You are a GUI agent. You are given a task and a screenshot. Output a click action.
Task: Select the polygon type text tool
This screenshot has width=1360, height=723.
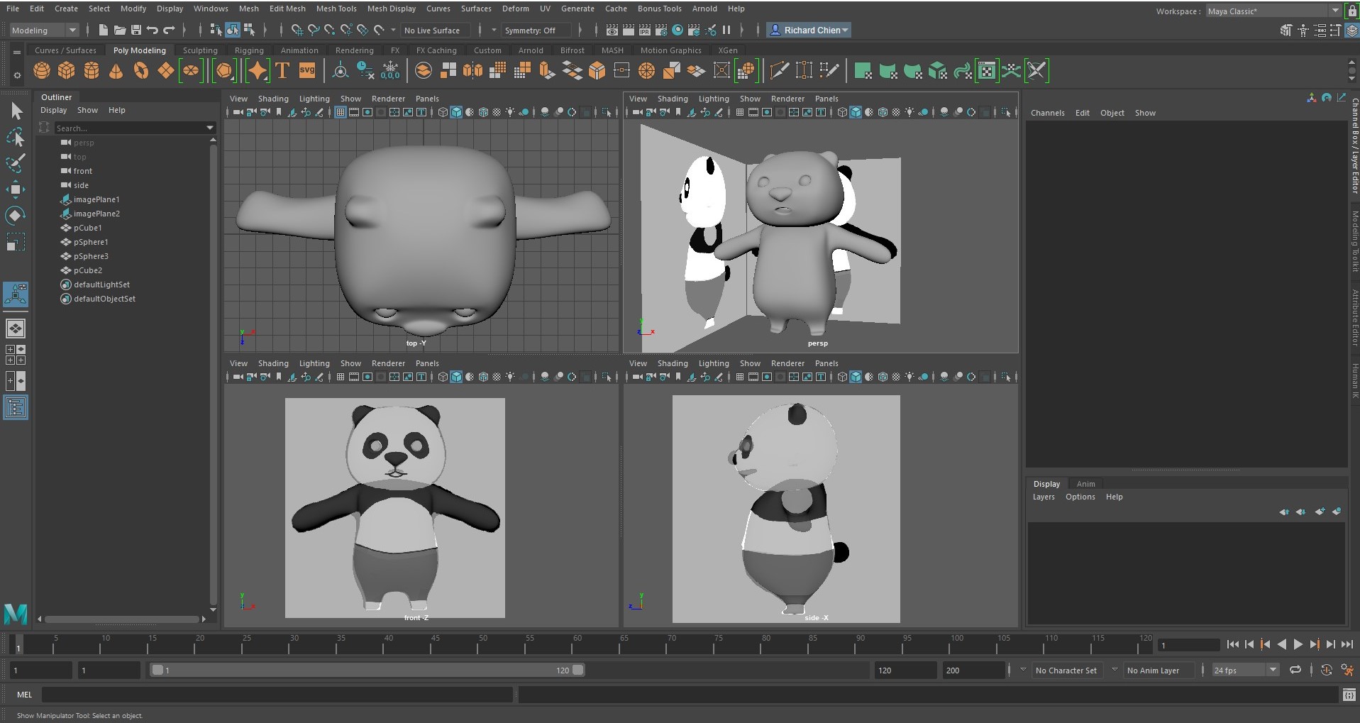click(282, 71)
